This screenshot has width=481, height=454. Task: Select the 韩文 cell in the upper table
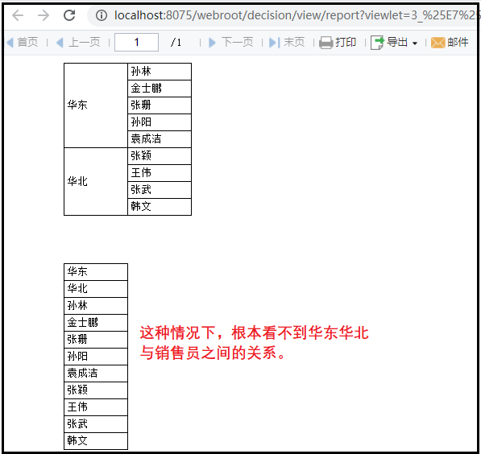[160, 207]
